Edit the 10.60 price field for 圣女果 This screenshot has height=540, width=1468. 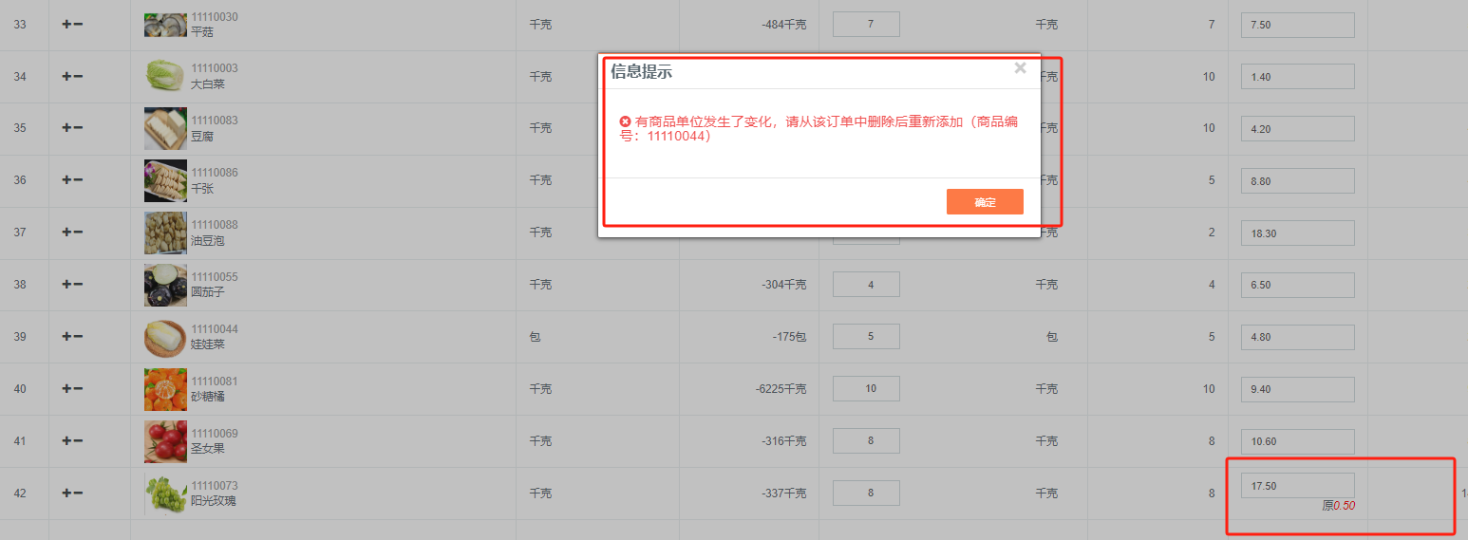coord(1297,441)
